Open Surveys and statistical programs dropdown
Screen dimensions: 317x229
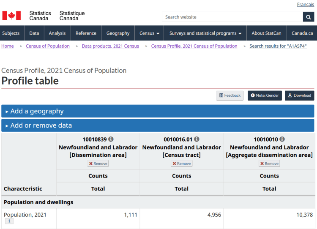[x=205, y=33]
